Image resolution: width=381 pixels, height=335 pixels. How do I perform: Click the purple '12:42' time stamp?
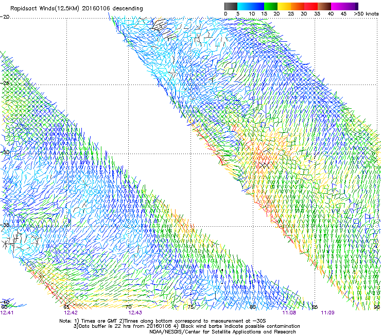(x=71, y=313)
